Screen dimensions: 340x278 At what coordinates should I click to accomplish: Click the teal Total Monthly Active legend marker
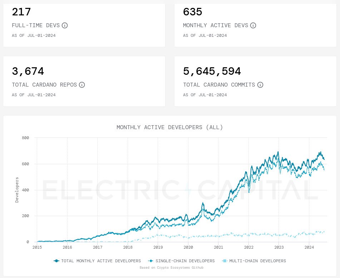coord(56,261)
